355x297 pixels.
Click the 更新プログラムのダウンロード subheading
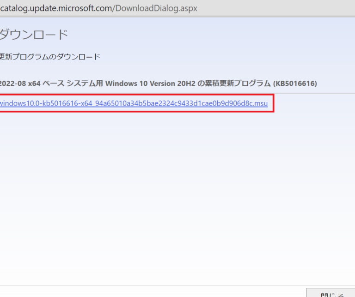pos(49,57)
